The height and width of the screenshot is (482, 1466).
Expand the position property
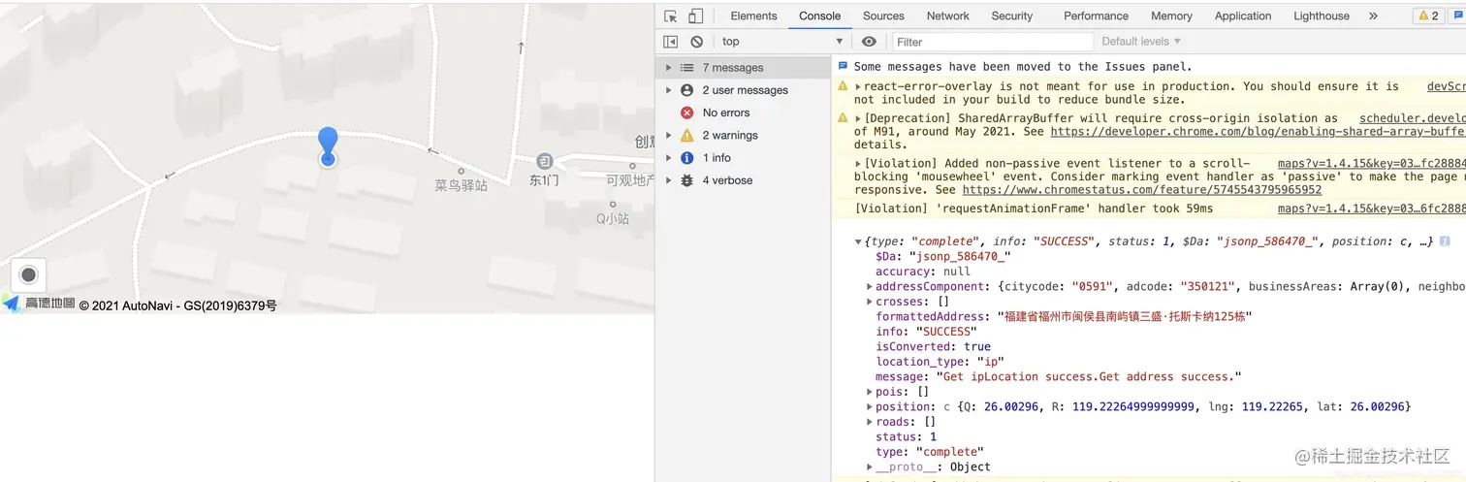coord(870,406)
